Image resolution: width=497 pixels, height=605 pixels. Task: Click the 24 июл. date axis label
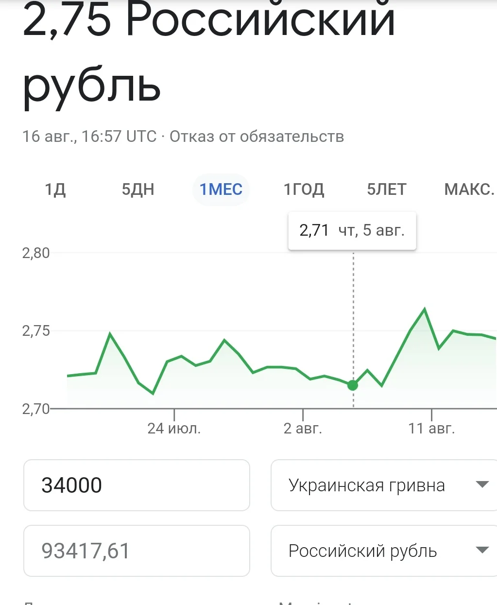[x=174, y=428]
